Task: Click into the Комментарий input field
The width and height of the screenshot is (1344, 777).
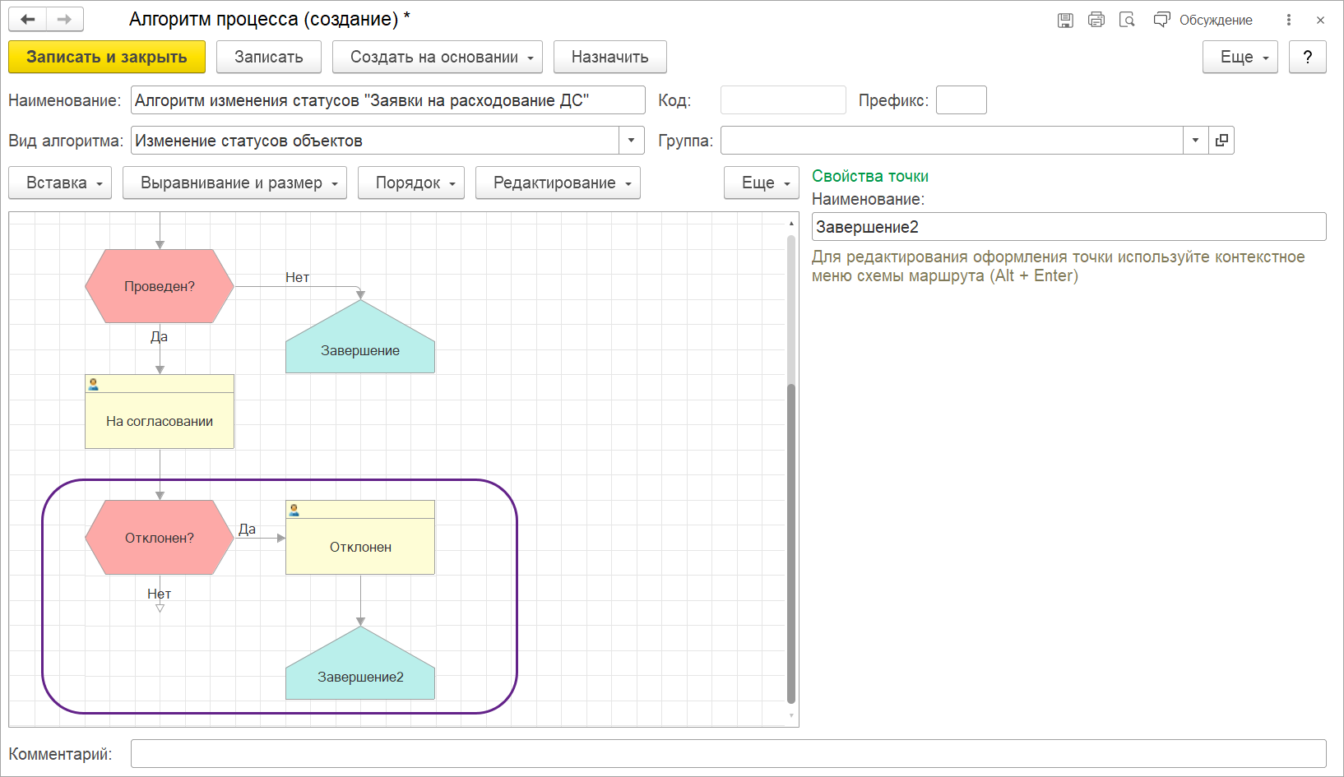Action: (728, 753)
